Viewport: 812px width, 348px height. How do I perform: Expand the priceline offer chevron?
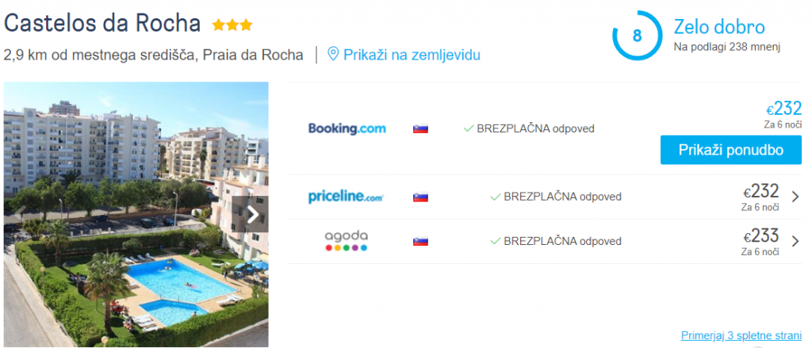[795, 197]
